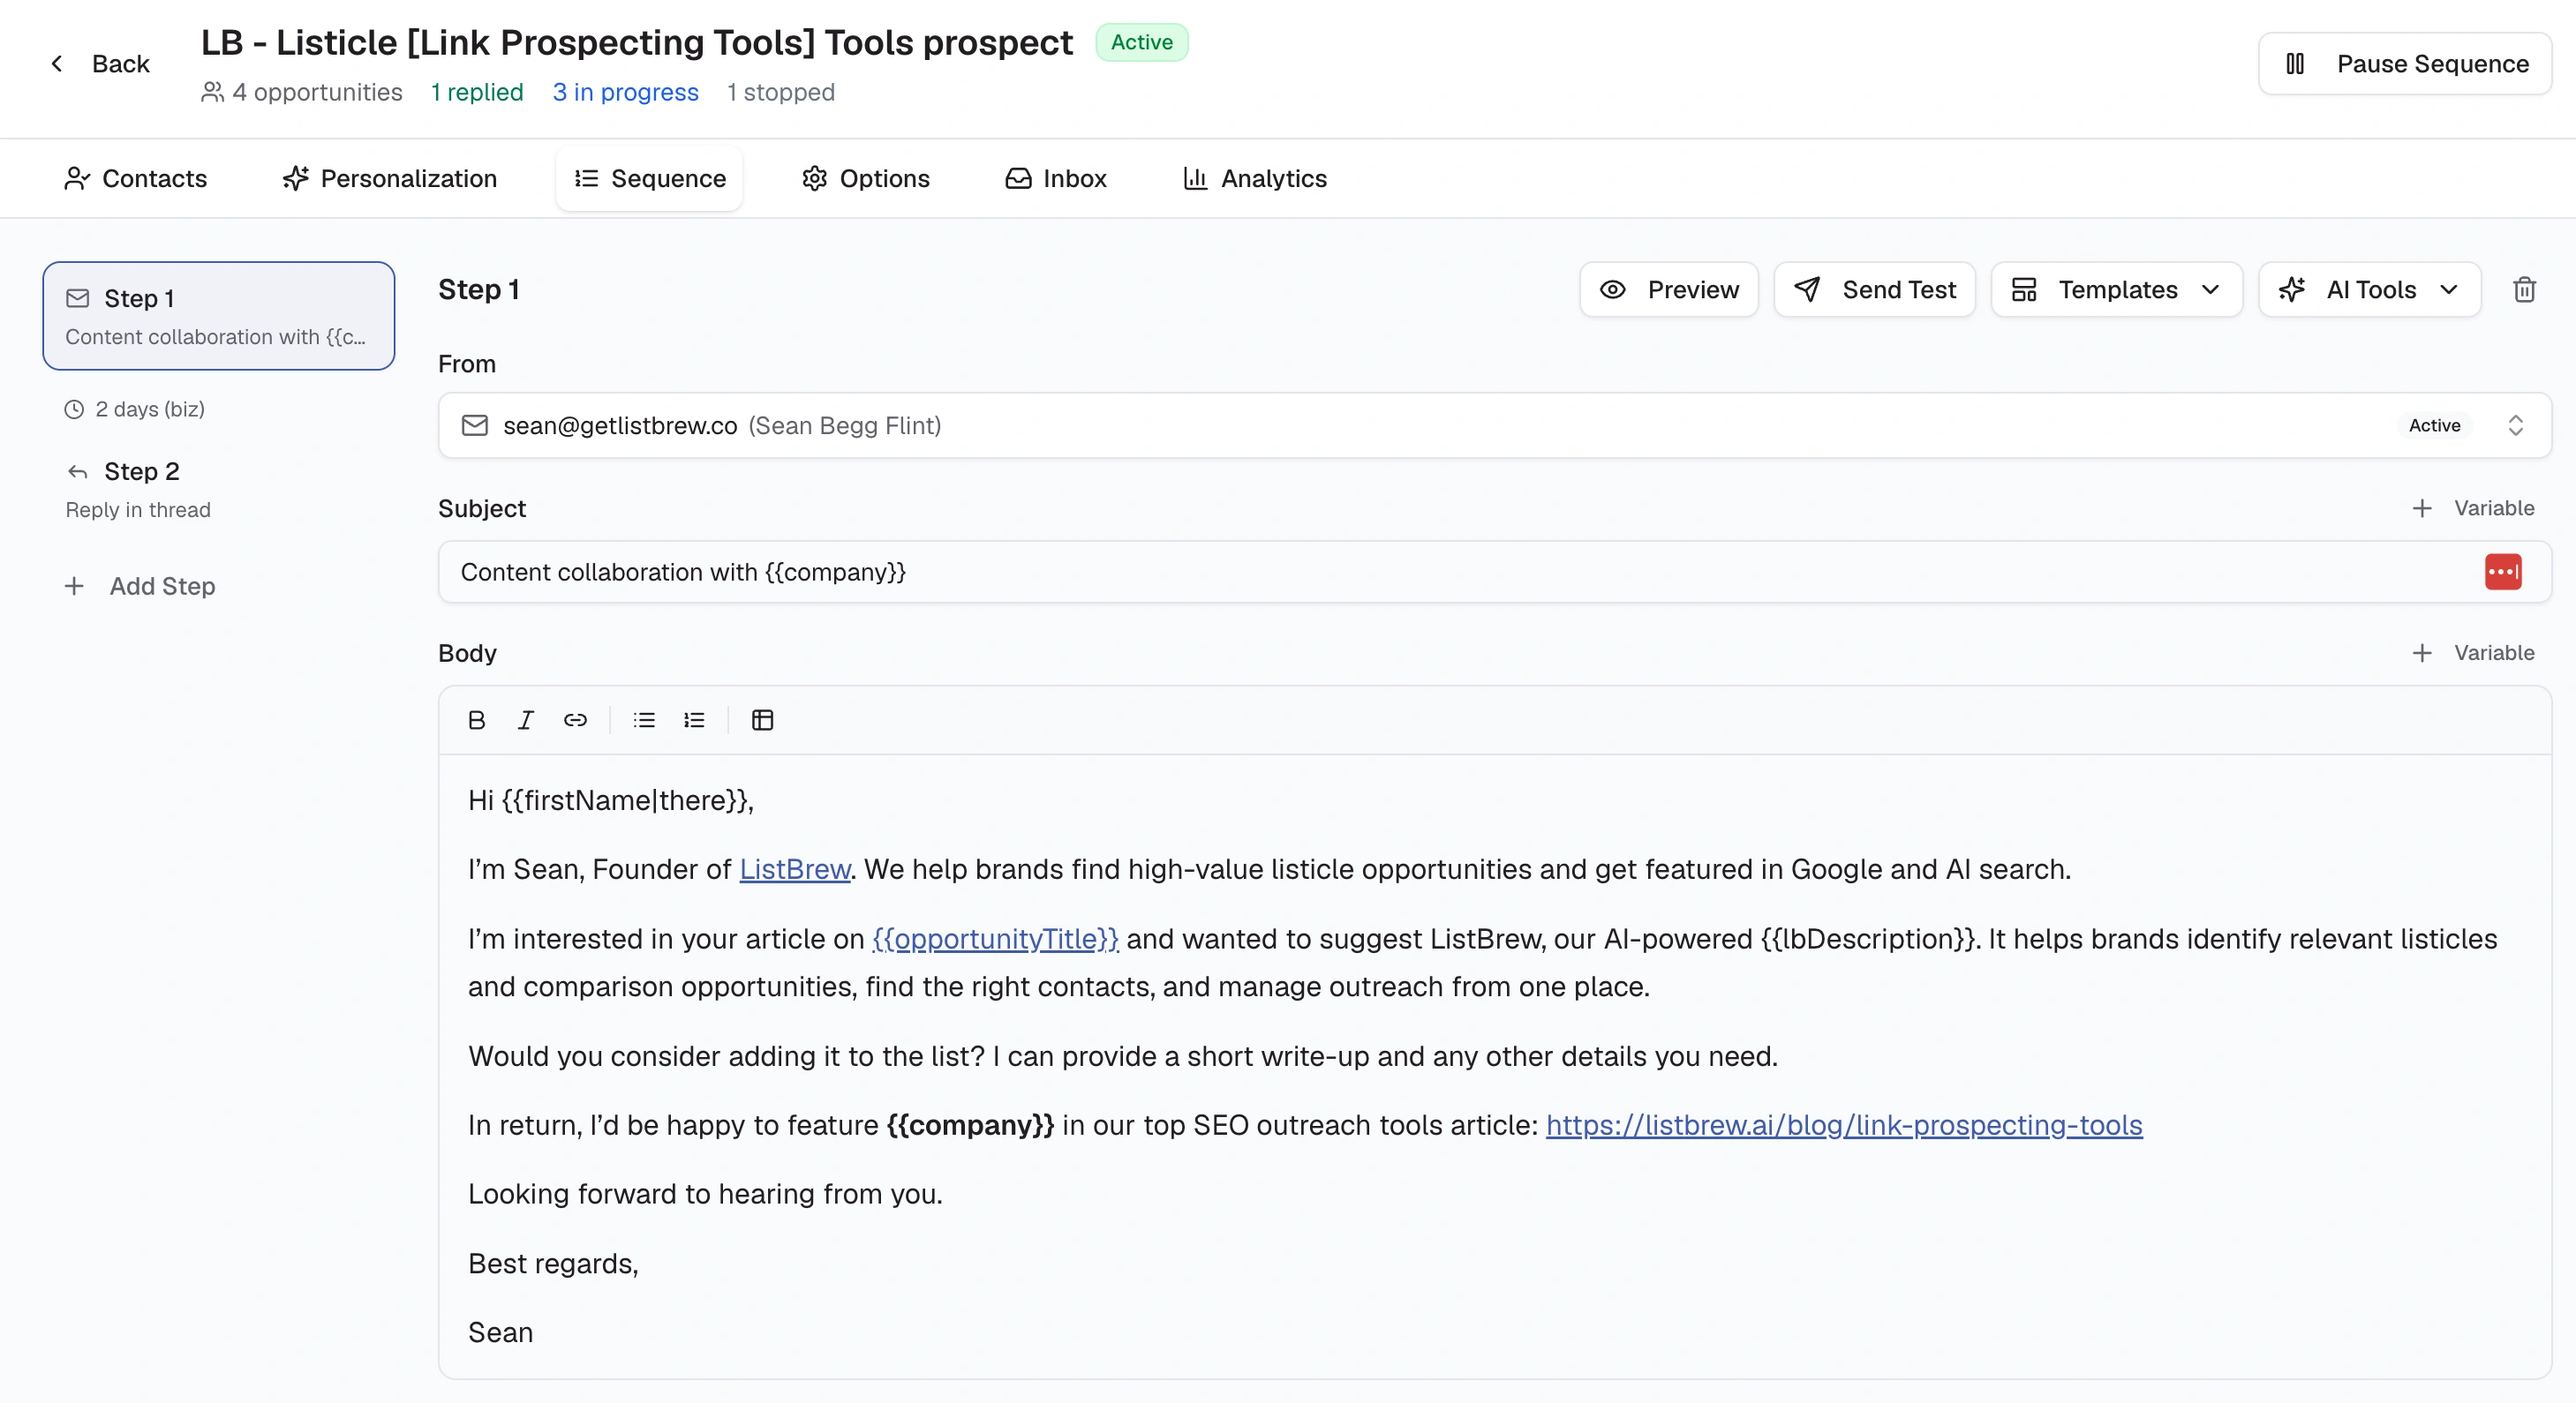Add variable to Subject
Viewport: 2576px width, 1403px height.
click(2472, 508)
